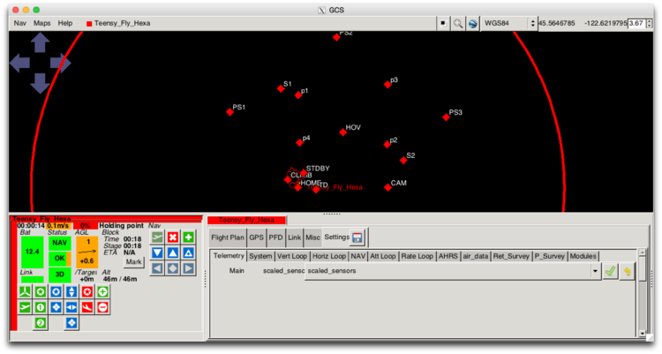Open the Help menu
This screenshot has width=662, height=354.
pyautogui.click(x=65, y=23)
